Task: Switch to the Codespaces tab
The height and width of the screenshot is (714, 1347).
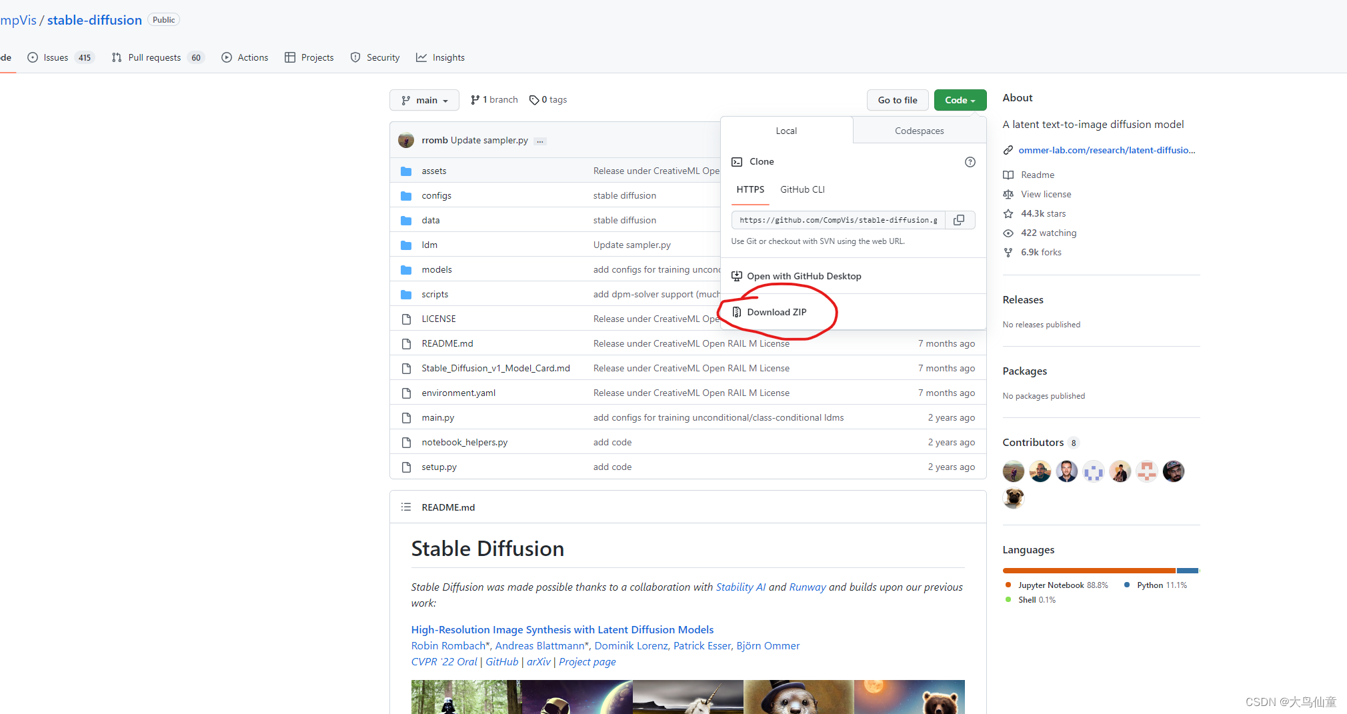Action: (x=920, y=131)
